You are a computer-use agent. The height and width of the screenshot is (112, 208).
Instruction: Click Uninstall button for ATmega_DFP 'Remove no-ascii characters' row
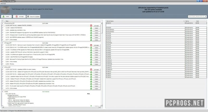96,45
